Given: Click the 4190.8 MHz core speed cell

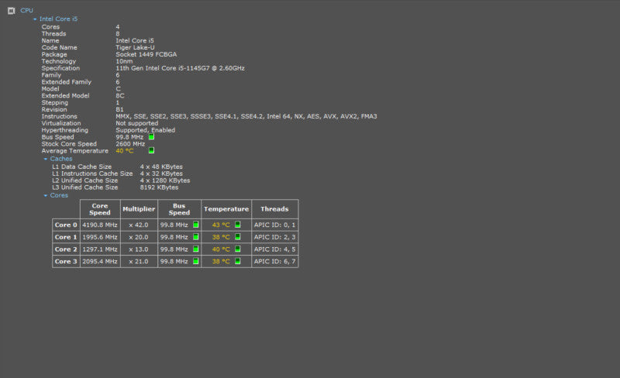Looking at the screenshot, I should [x=100, y=225].
